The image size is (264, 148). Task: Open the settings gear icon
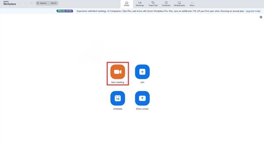[261, 17]
